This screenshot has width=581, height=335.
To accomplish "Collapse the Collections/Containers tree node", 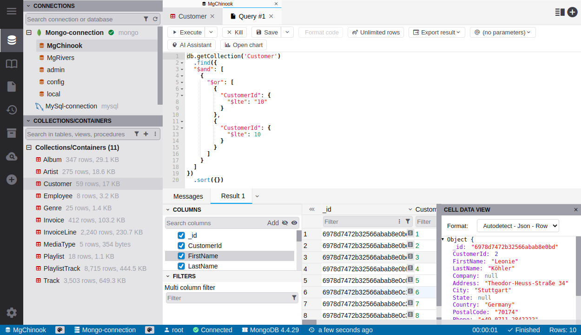I will pos(29,147).
